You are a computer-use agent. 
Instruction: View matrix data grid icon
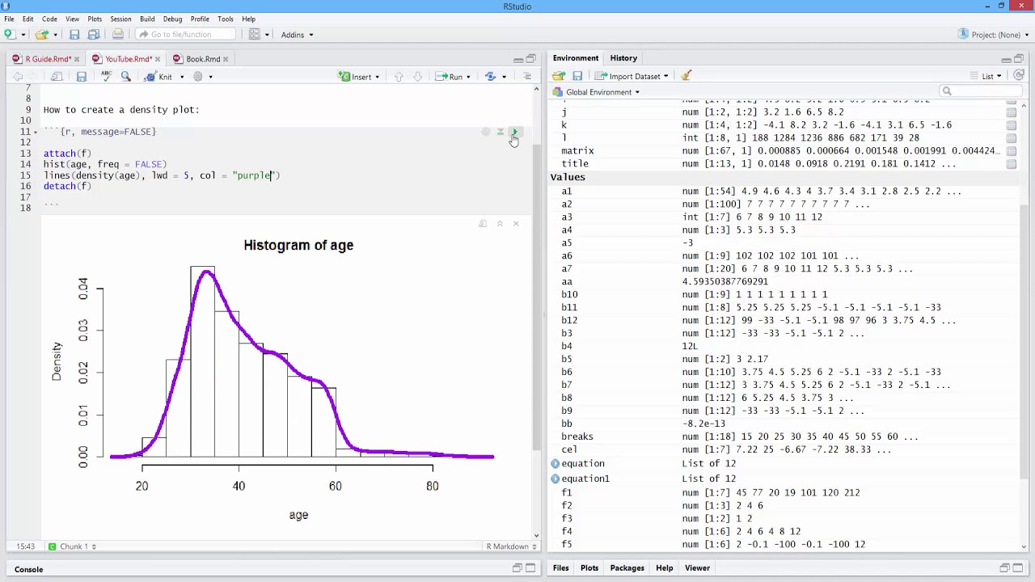pos(1011,151)
